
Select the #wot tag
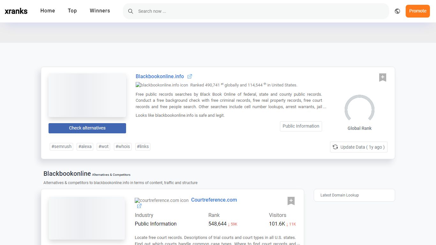point(103,147)
